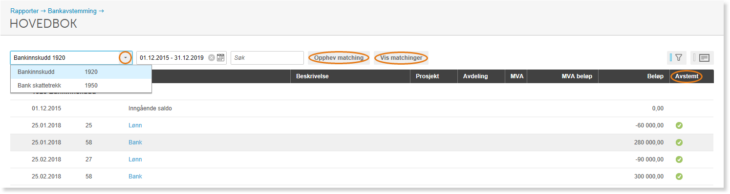The image size is (730, 194).
Task: Clear the date range with the x icon
Action: [x=212, y=58]
